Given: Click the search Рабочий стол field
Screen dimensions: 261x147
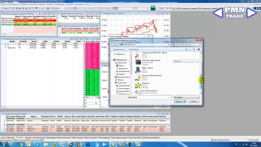Looking at the screenshot, I should click(x=188, y=45).
